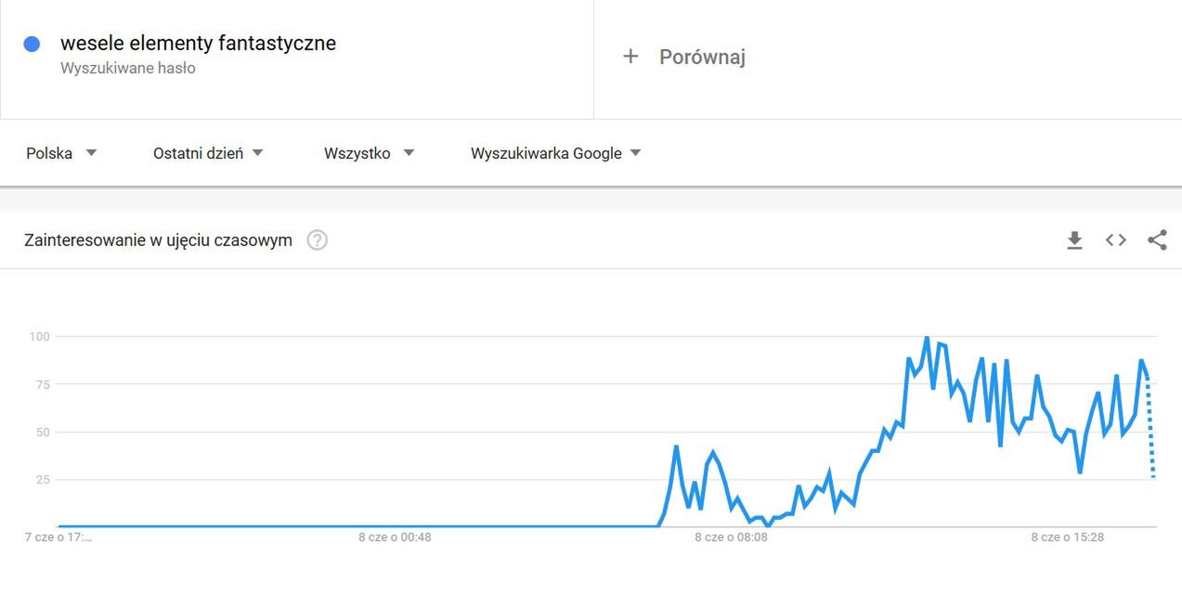This screenshot has width=1182, height=607.
Task: Open the Wszystko category dropdown
Action: (369, 153)
